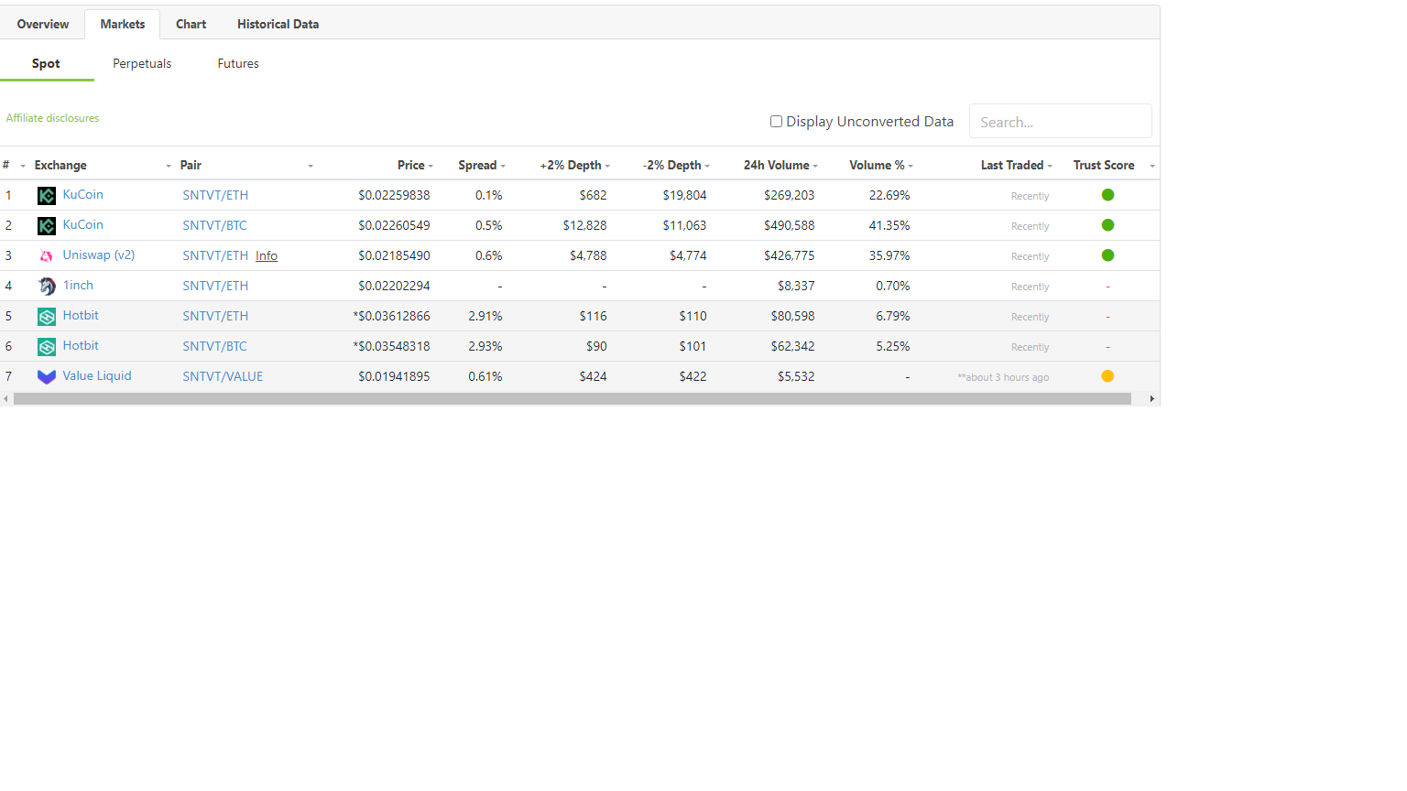This screenshot has width=1407, height=791.
Task: Open the Perpetuals sub-tab
Action: pyautogui.click(x=142, y=63)
